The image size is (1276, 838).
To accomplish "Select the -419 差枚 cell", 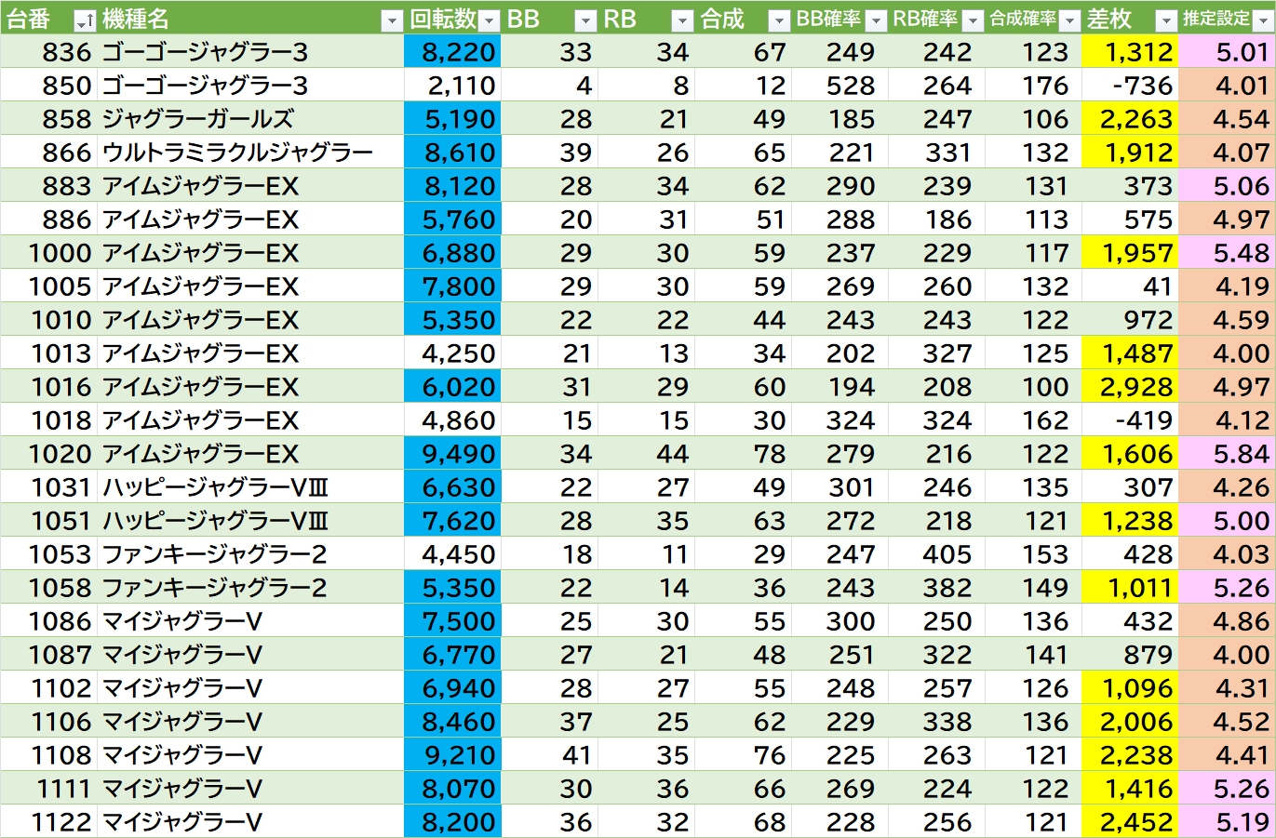I will (1130, 420).
